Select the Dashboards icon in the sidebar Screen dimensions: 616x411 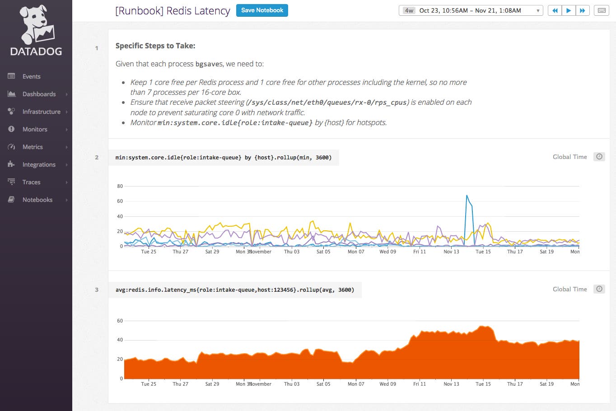click(11, 94)
